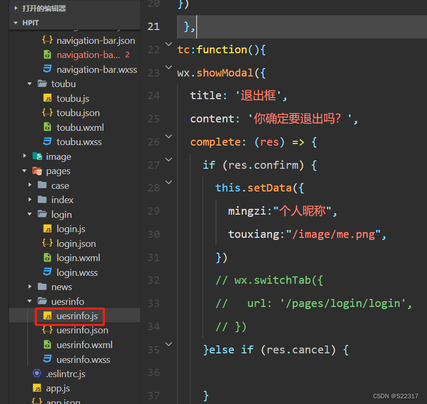The image size is (427, 404).
Task: Click the login.json braces icon
Action: [47, 243]
